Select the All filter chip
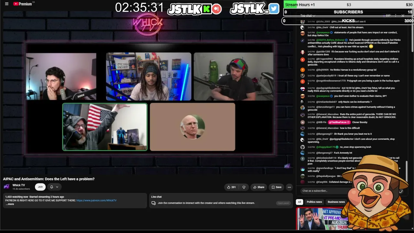The height and width of the screenshot is (233, 414). click(300, 202)
